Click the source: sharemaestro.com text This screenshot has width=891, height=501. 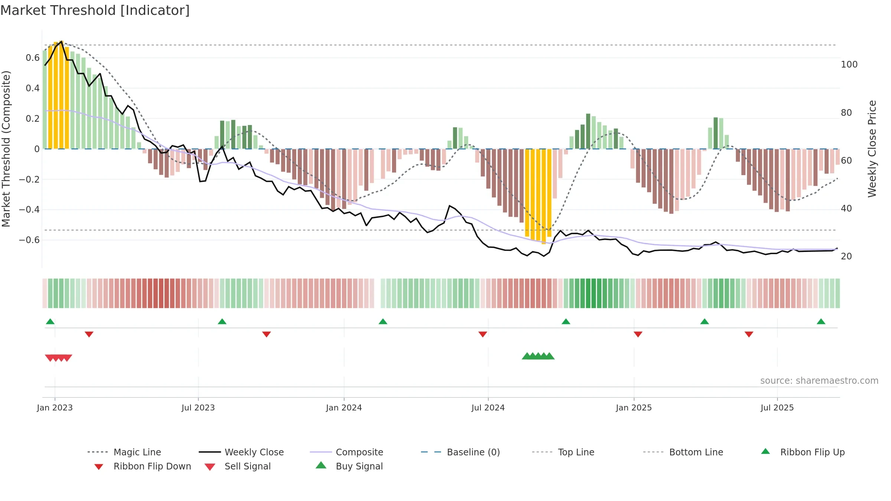(x=819, y=381)
